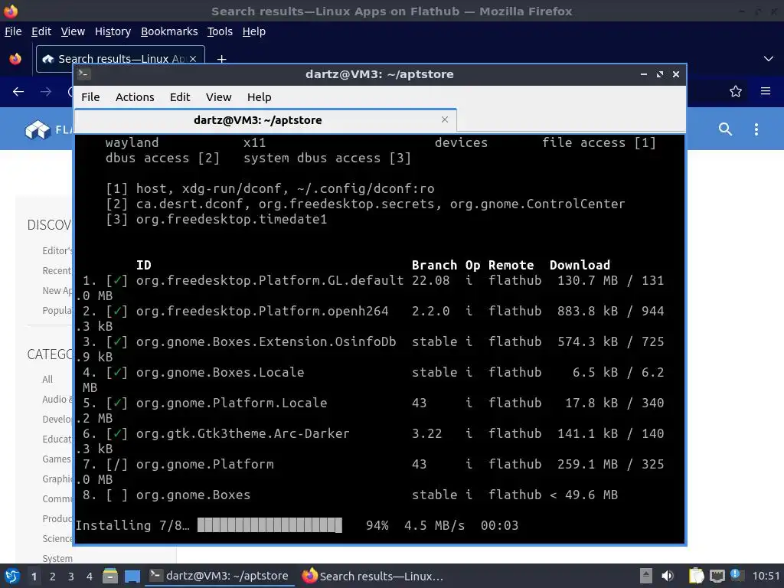Click the show desktop taskbar icon

(132, 576)
